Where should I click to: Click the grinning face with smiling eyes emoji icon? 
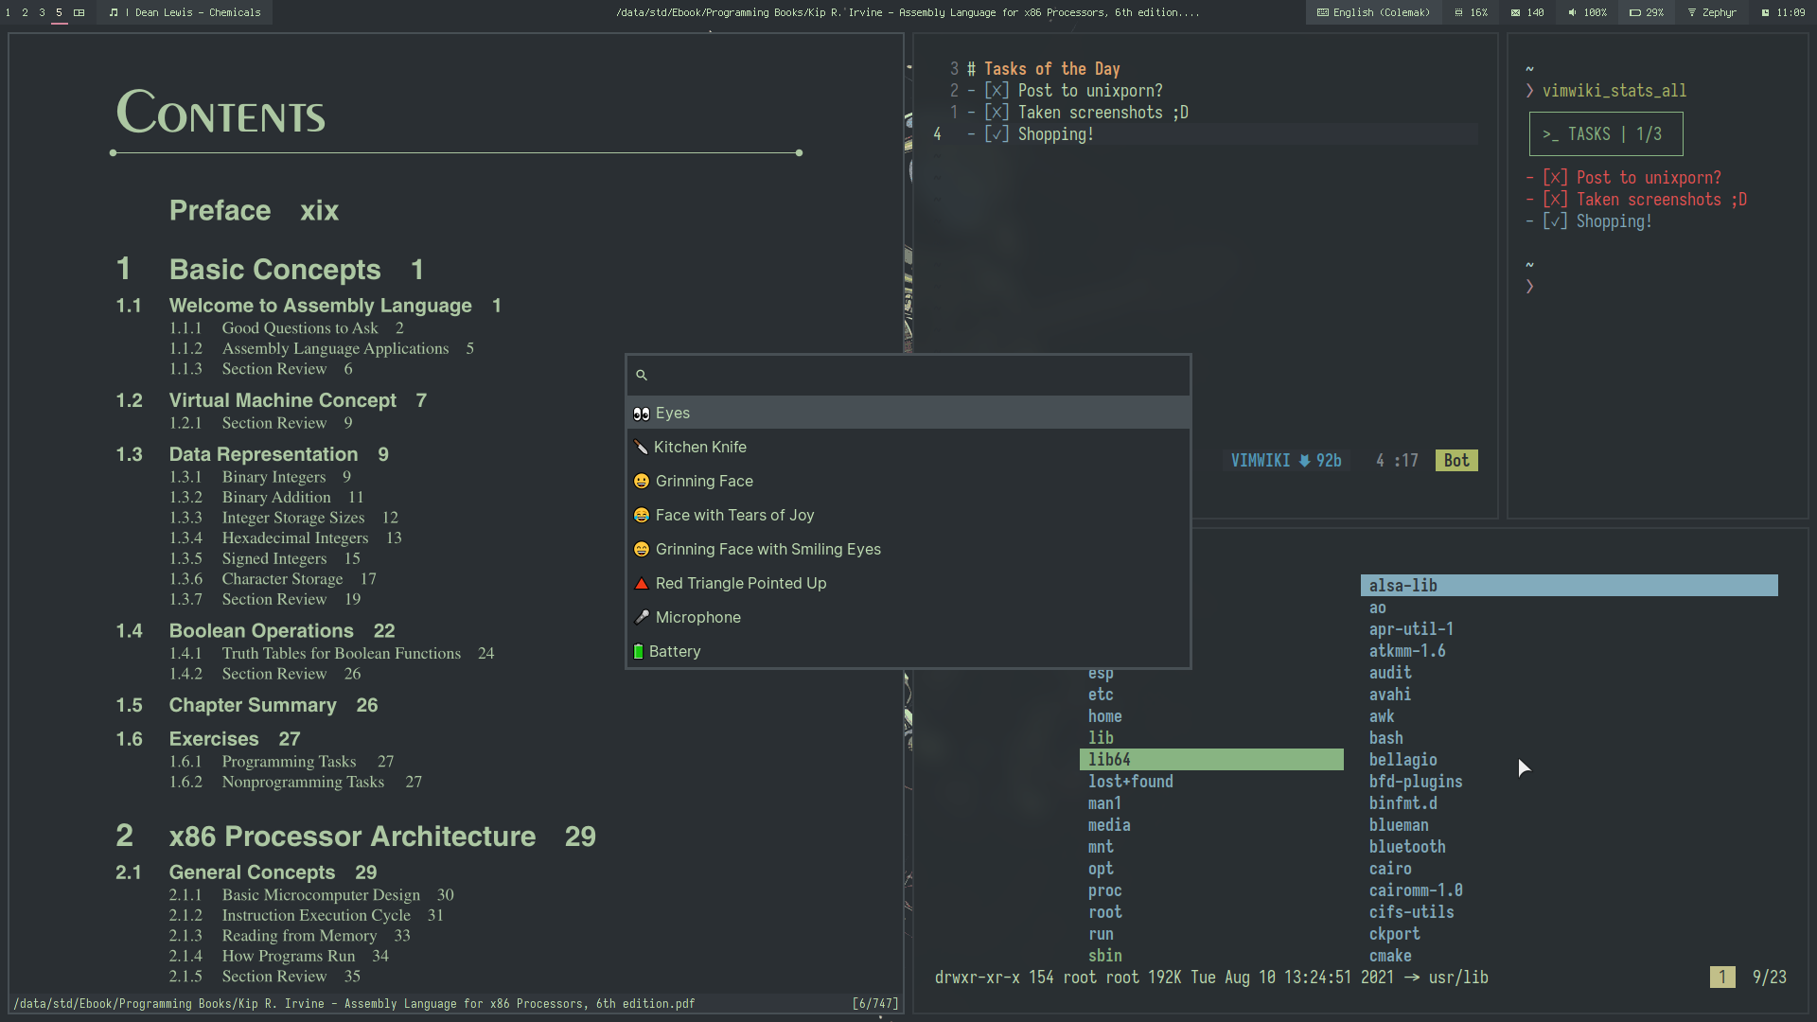(642, 549)
